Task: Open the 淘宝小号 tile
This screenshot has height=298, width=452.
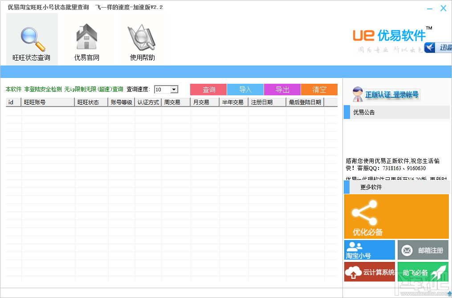Action: (x=370, y=250)
